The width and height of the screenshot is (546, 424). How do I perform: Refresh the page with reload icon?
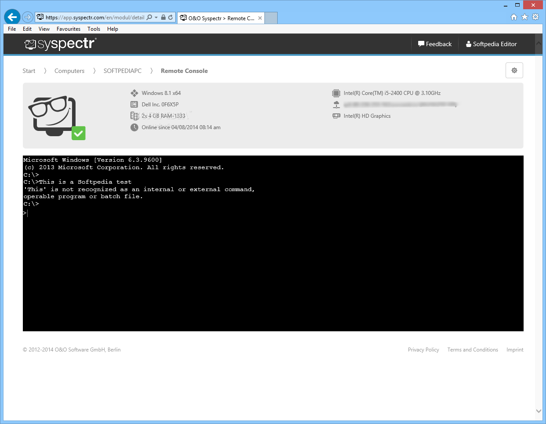tap(170, 17)
